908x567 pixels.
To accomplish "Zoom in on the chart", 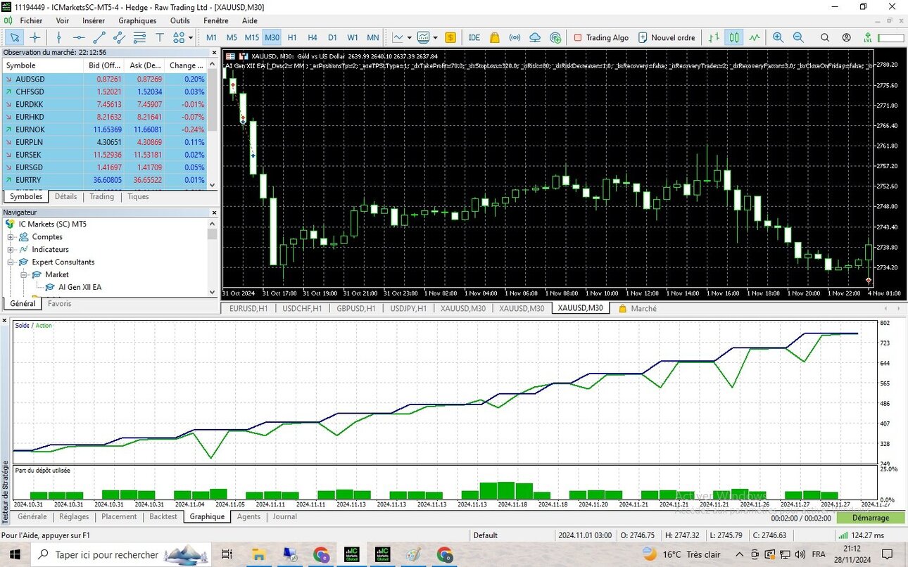I will click(778, 37).
